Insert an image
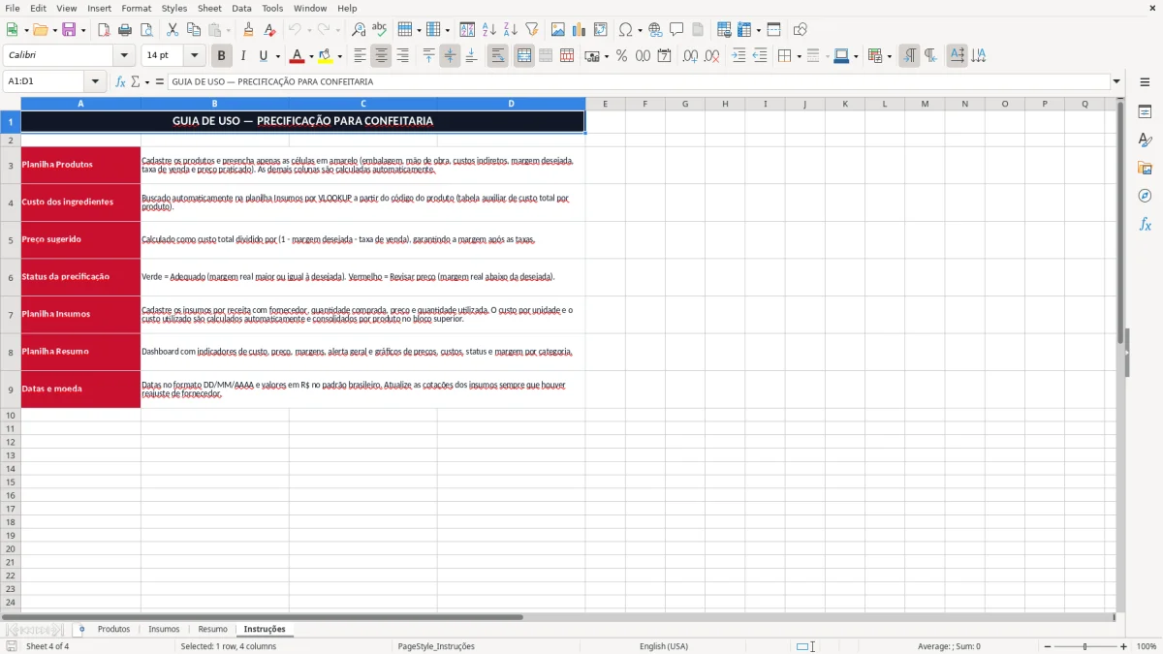 tap(558, 30)
